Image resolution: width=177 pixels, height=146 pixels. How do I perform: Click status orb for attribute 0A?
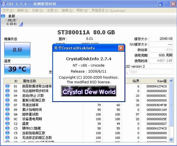[7, 114]
